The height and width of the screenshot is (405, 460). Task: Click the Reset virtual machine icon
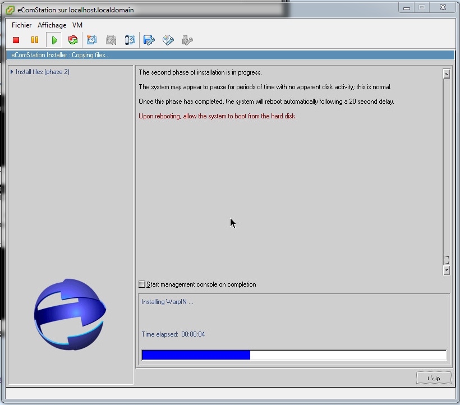[x=72, y=40]
